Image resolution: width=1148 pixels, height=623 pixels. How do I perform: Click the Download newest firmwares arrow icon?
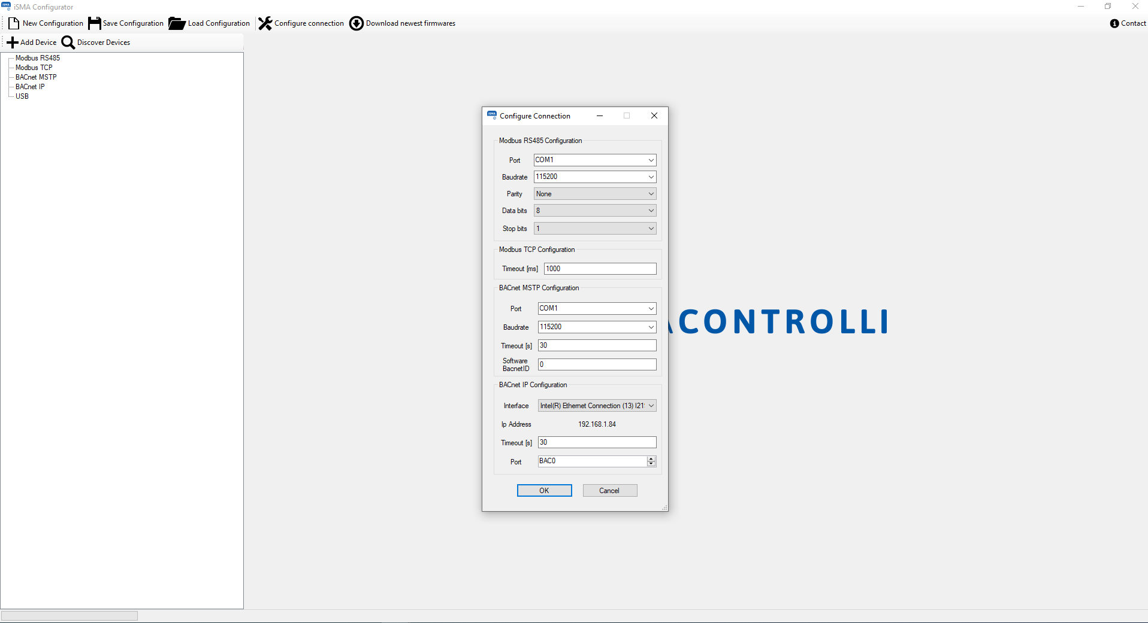pyautogui.click(x=357, y=23)
